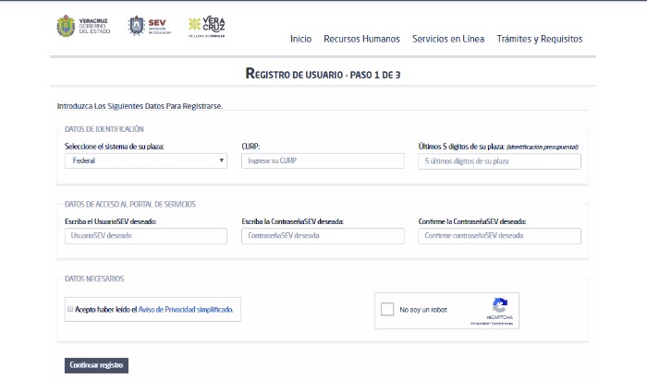Open reCAPTCHA Privacidad link
This screenshot has width=647, height=379.
coord(480,324)
